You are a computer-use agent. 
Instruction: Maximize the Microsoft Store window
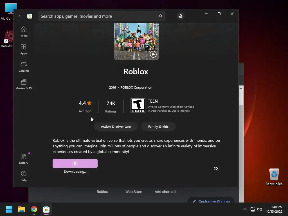point(219,14)
